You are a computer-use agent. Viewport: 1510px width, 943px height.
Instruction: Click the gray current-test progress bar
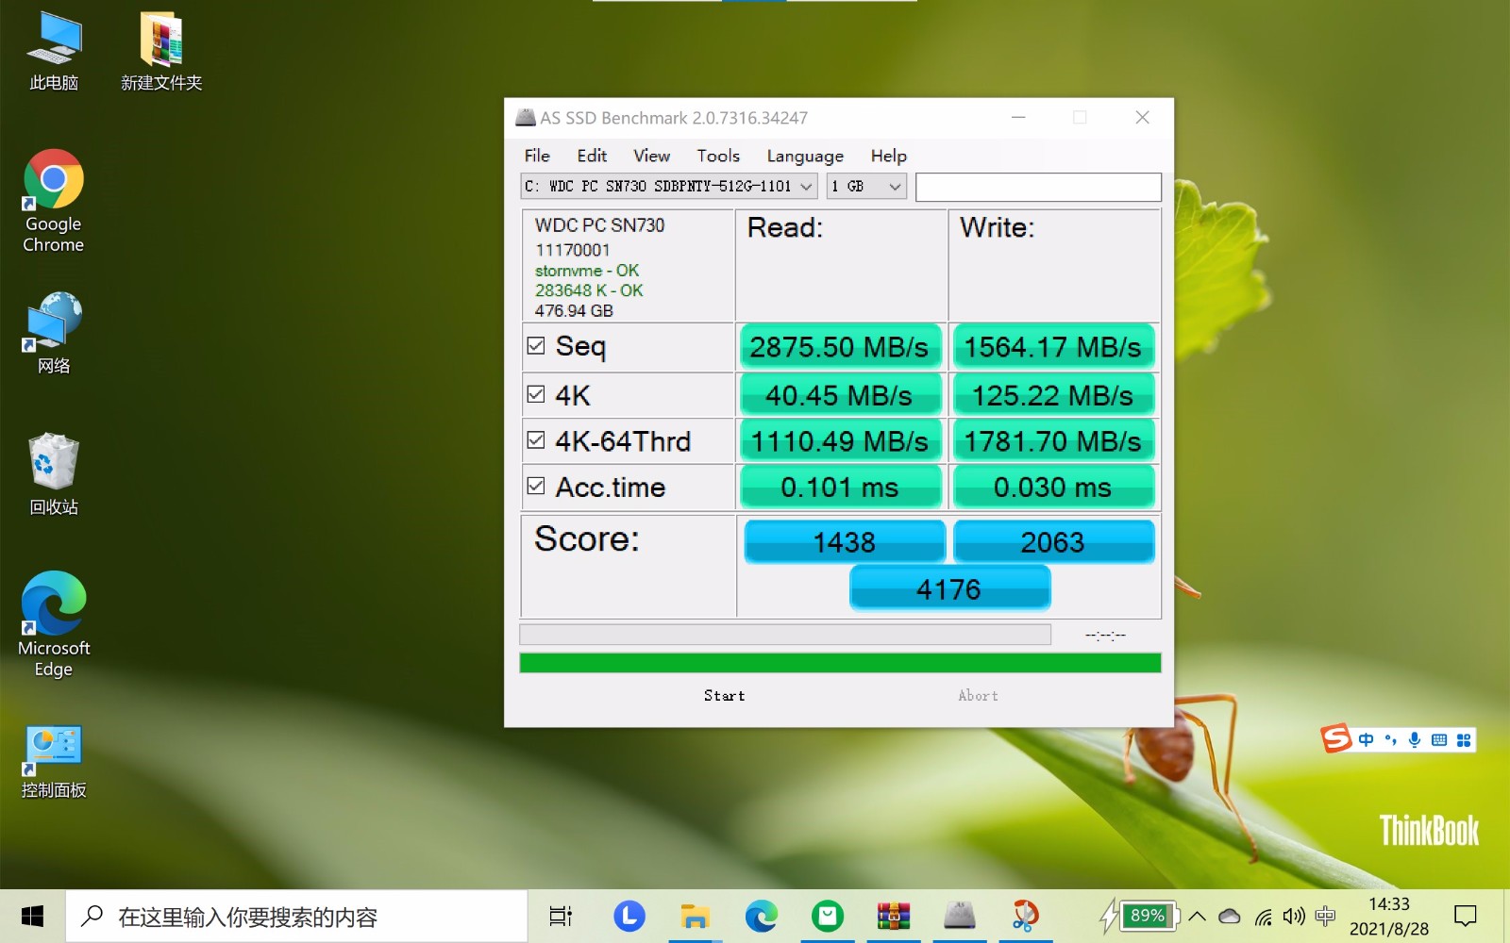click(x=785, y=635)
